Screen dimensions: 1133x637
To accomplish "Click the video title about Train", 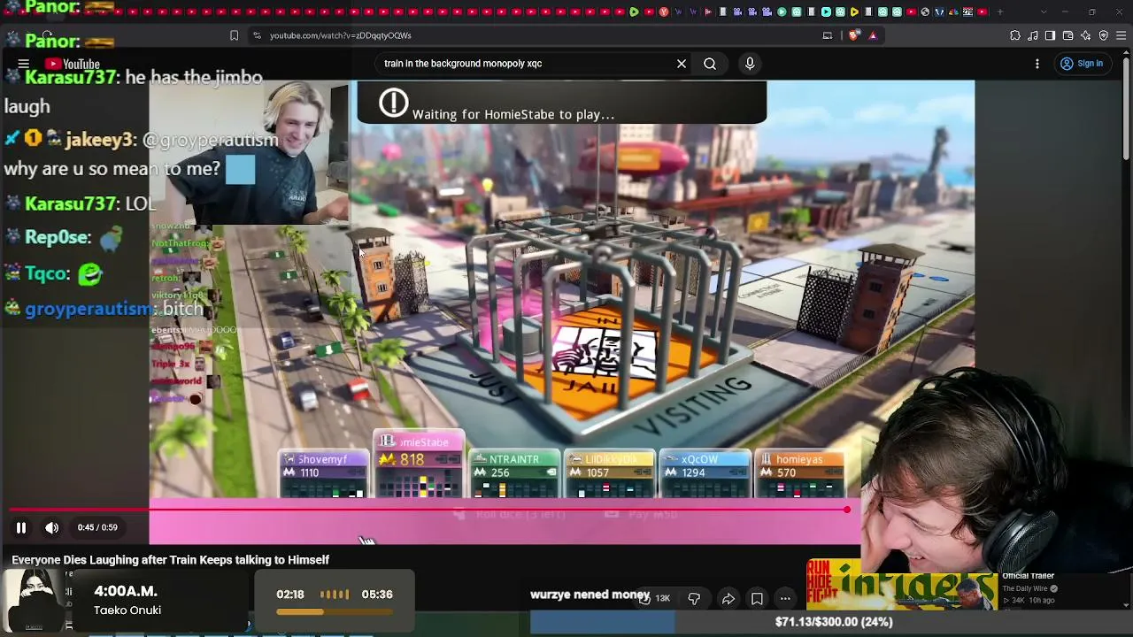I will tap(170, 560).
